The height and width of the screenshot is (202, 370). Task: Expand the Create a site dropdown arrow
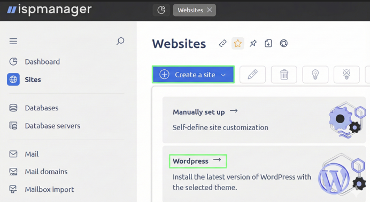(x=223, y=75)
